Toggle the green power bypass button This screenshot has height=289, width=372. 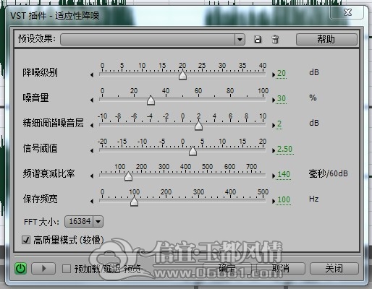(20, 268)
